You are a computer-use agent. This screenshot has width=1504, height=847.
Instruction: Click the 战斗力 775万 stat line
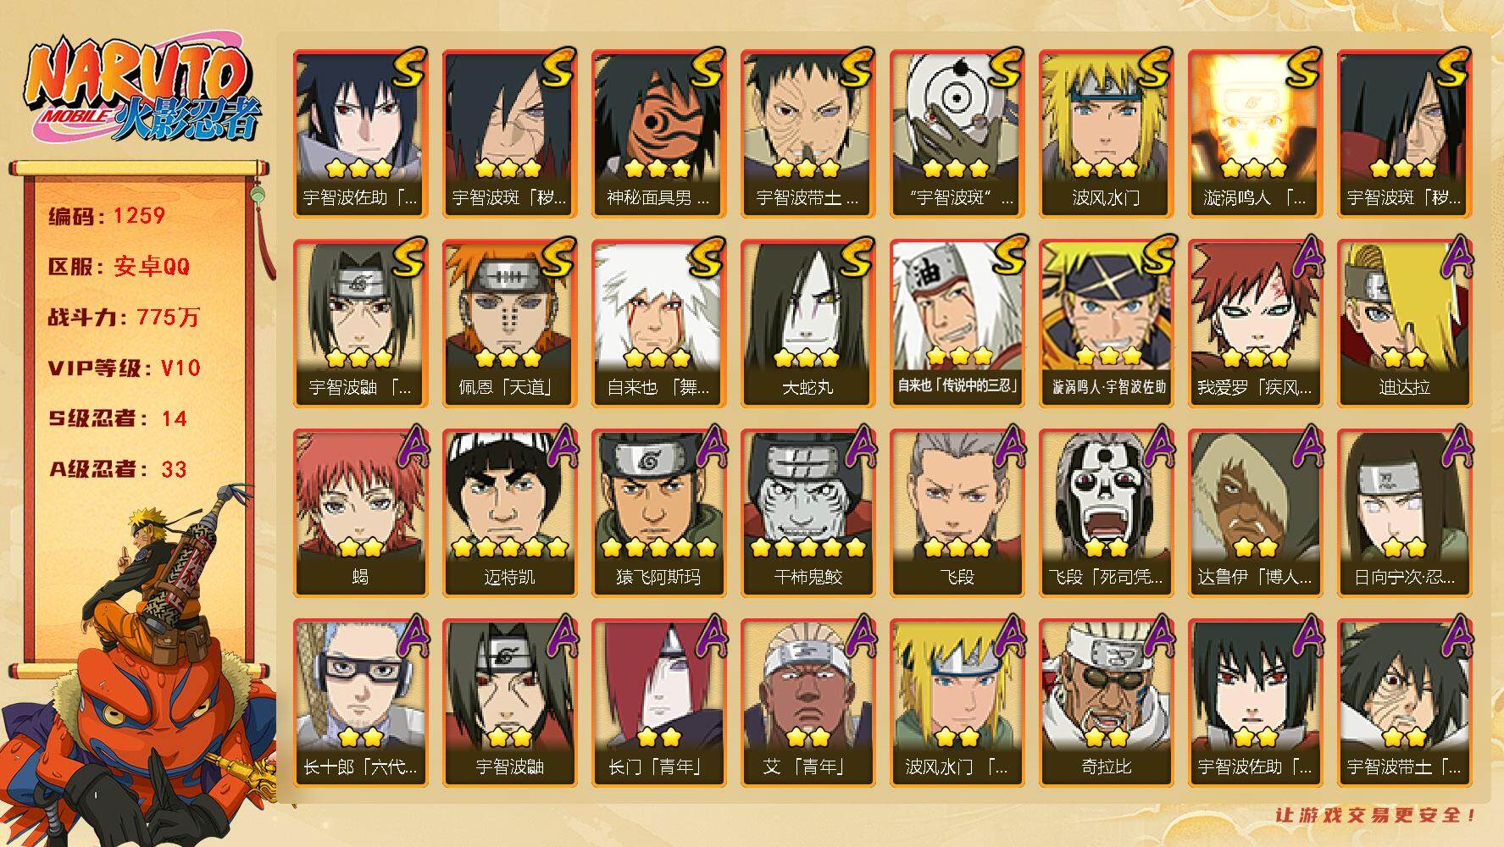pyautogui.click(x=124, y=318)
